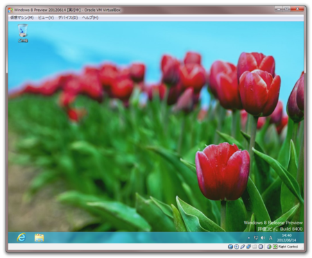The image size is (312, 258).
Task: Select the Recycle Bin desktop icon
Action: [x=23, y=33]
